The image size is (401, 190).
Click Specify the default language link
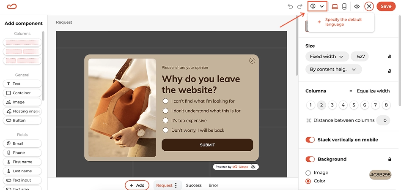(x=343, y=22)
